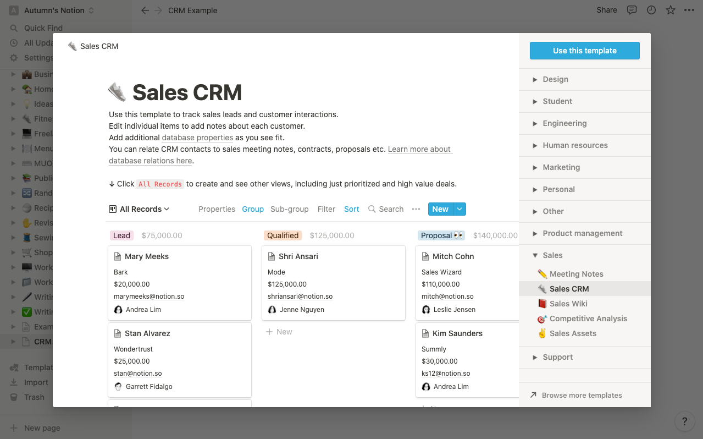Expand the Engineering template category
Viewport: 703px width, 439px height.
(x=535, y=123)
